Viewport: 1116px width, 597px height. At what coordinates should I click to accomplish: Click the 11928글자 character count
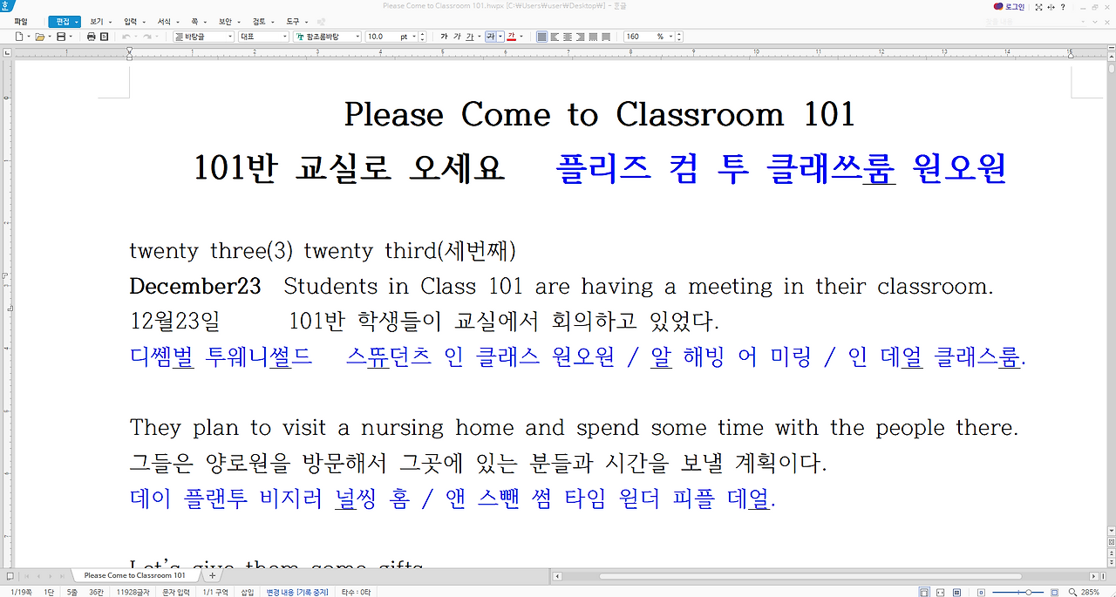133,592
